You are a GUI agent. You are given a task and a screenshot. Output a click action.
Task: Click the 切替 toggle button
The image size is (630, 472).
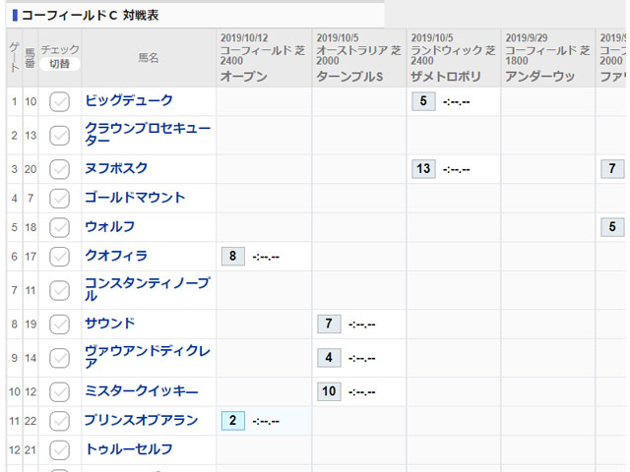(x=59, y=64)
